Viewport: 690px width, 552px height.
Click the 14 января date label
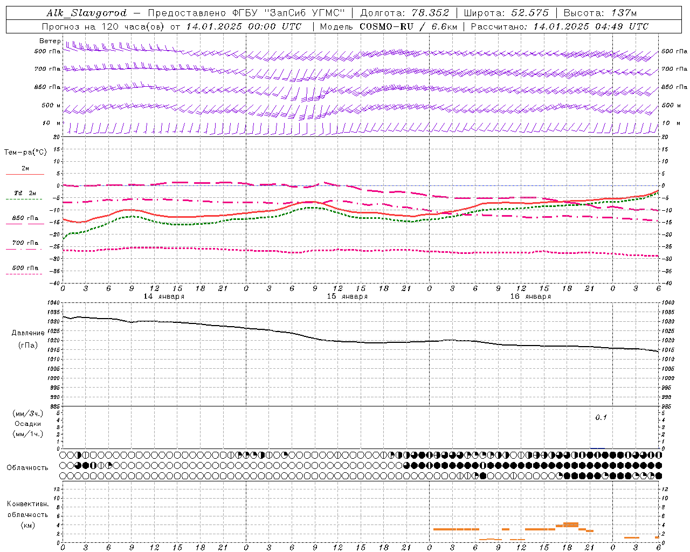164,296
